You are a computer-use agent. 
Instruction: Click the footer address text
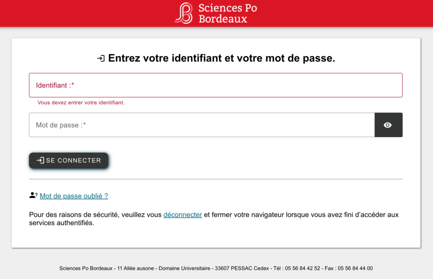pos(216,268)
